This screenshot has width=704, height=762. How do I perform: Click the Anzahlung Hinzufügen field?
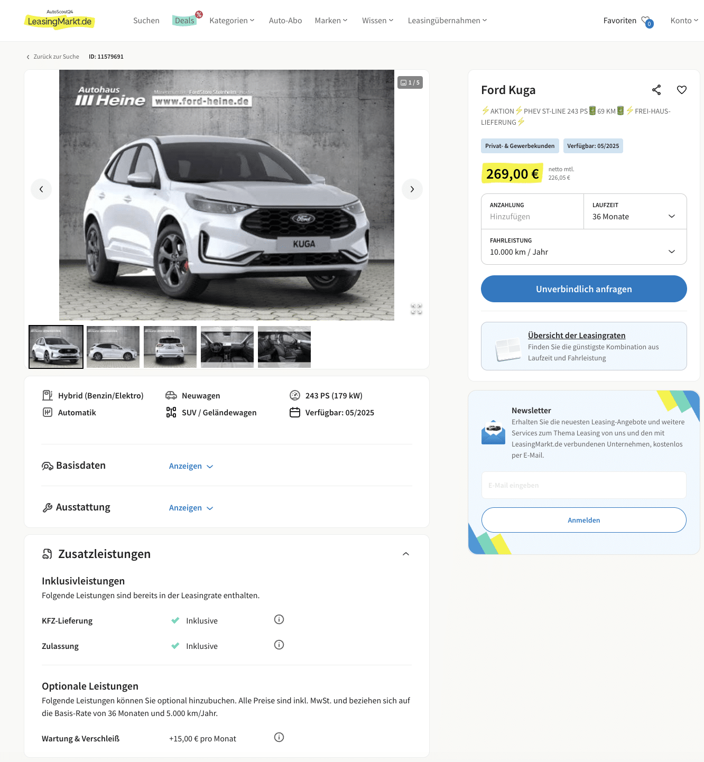pos(533,211)
